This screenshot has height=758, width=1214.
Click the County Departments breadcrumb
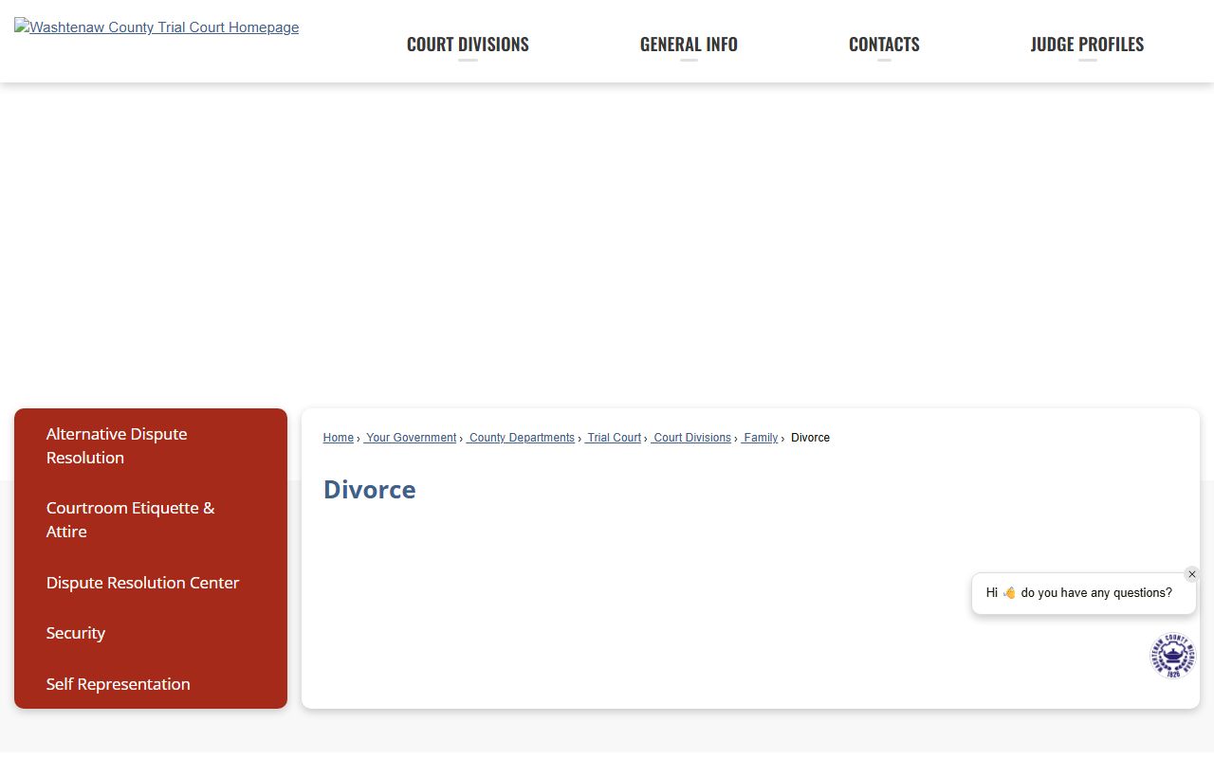[x=521, y=438]
